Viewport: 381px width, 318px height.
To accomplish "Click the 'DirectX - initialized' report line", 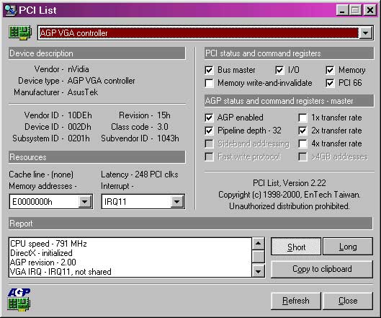I will (41, 253).
